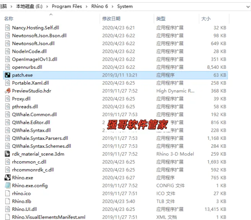Expand the chevron after 本地磁盘 (E:)
The width and height of the screenshot is (251, 220).
pyautogui.click(x=47, y=6)
